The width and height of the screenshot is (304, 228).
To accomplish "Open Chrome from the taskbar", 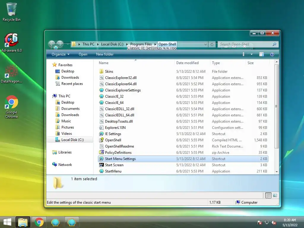I will pos(39,222).
